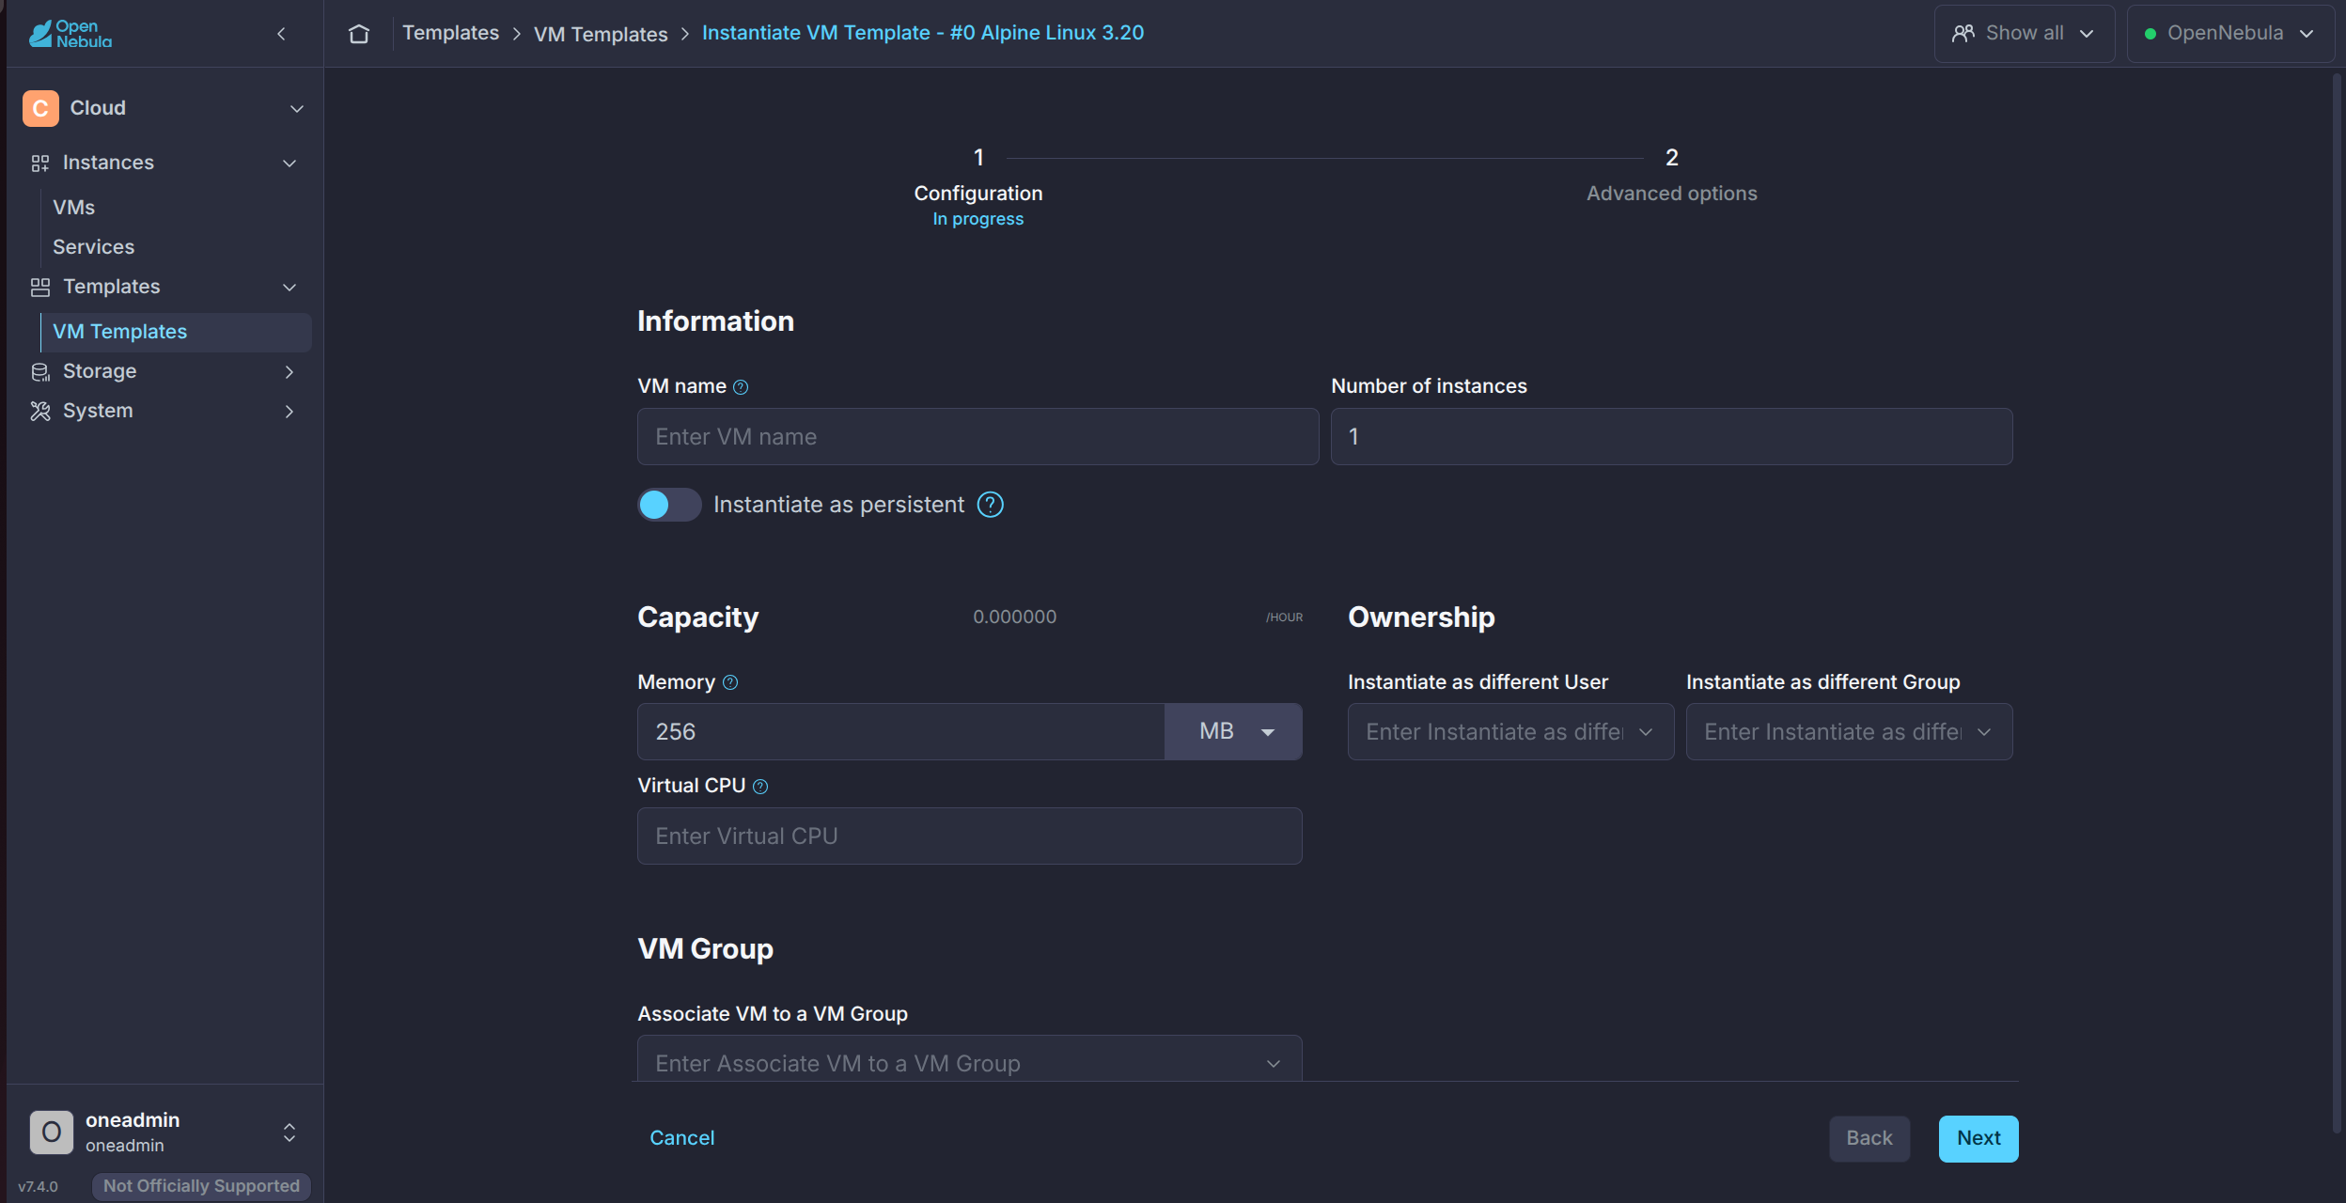The image size is (2346, 1203).
Task: Go to step 1 Configuration
Action: pyautogui.click(x=978, y=188)
